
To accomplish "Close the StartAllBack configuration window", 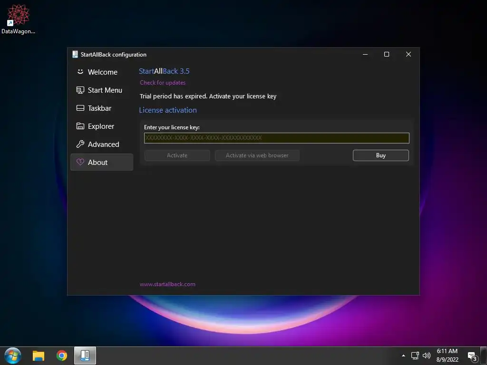I will point(409,54).
